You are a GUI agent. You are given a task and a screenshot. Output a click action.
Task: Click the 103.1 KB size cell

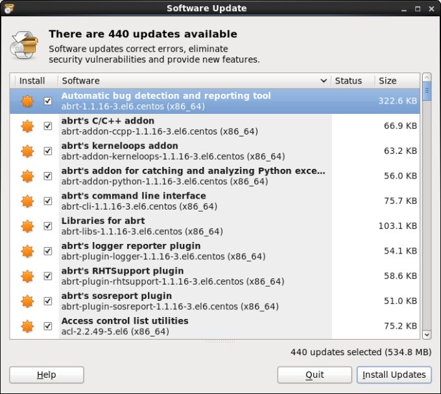pyautogui.click(x=398, y=226)
